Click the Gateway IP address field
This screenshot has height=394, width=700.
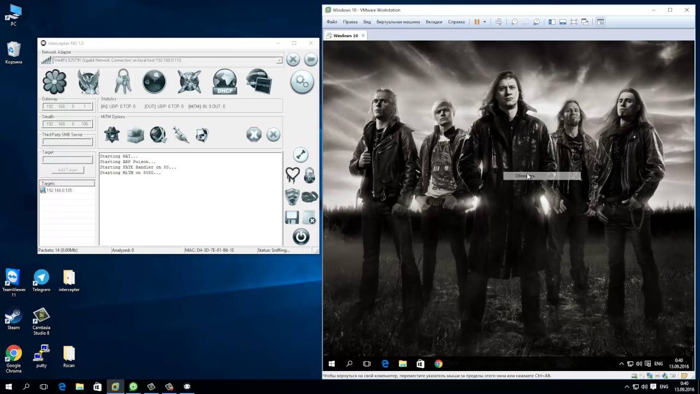pyautogui.click(x=67, y=106)
